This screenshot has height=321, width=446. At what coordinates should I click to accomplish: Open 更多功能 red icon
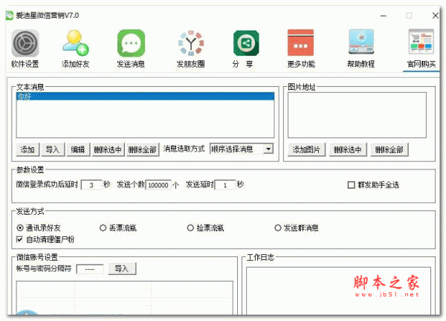coord(300,42)
